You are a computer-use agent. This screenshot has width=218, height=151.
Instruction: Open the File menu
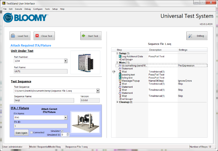5,9
